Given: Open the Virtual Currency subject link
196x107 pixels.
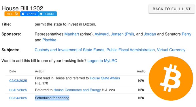Looking at the screenshot, I should click(x=171, y=50).
